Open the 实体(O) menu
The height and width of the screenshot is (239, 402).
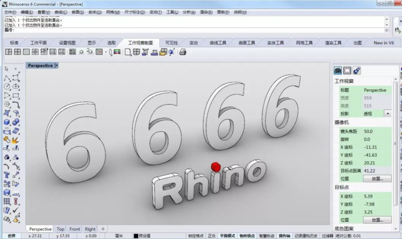tap(95, 12)
